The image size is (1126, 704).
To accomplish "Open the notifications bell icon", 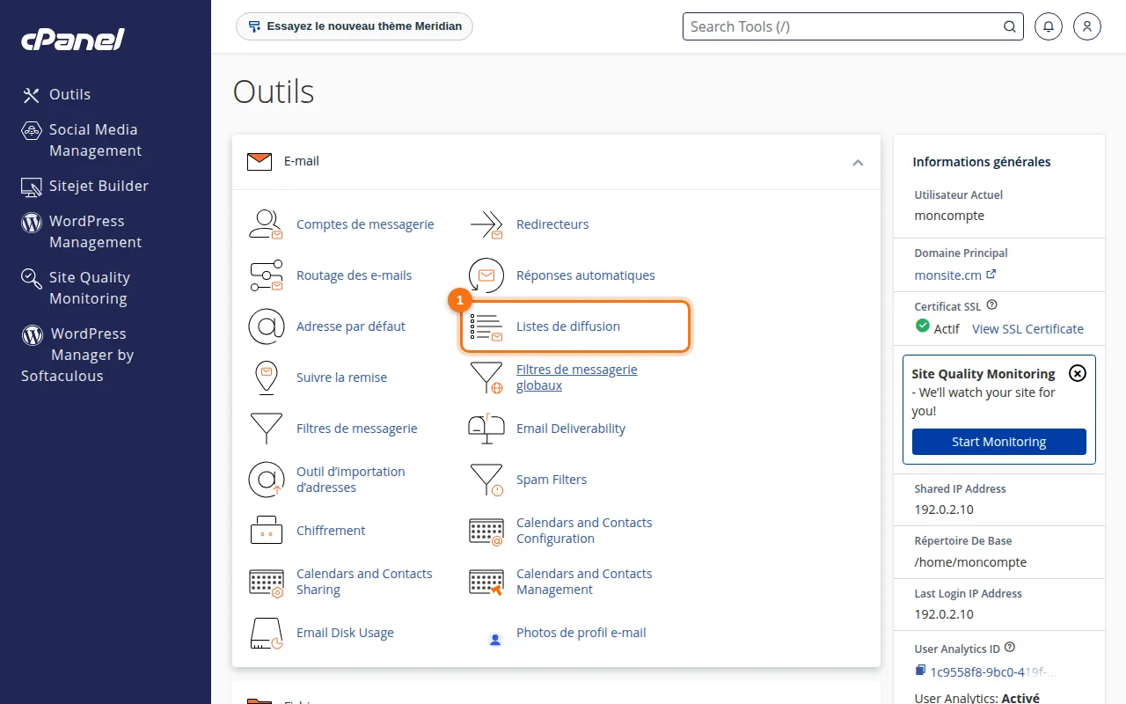I will click(x=1048, y=26).
